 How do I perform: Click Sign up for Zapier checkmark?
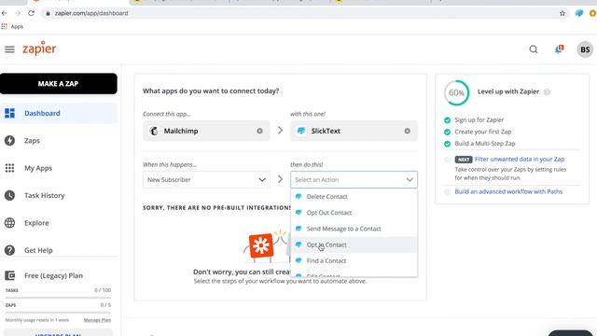point(448,120)
